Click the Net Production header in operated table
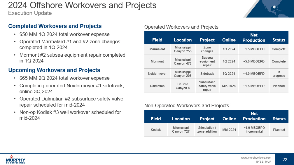This screenshot has height=165, width=294. pyautogui.click(x=254, y=37)
